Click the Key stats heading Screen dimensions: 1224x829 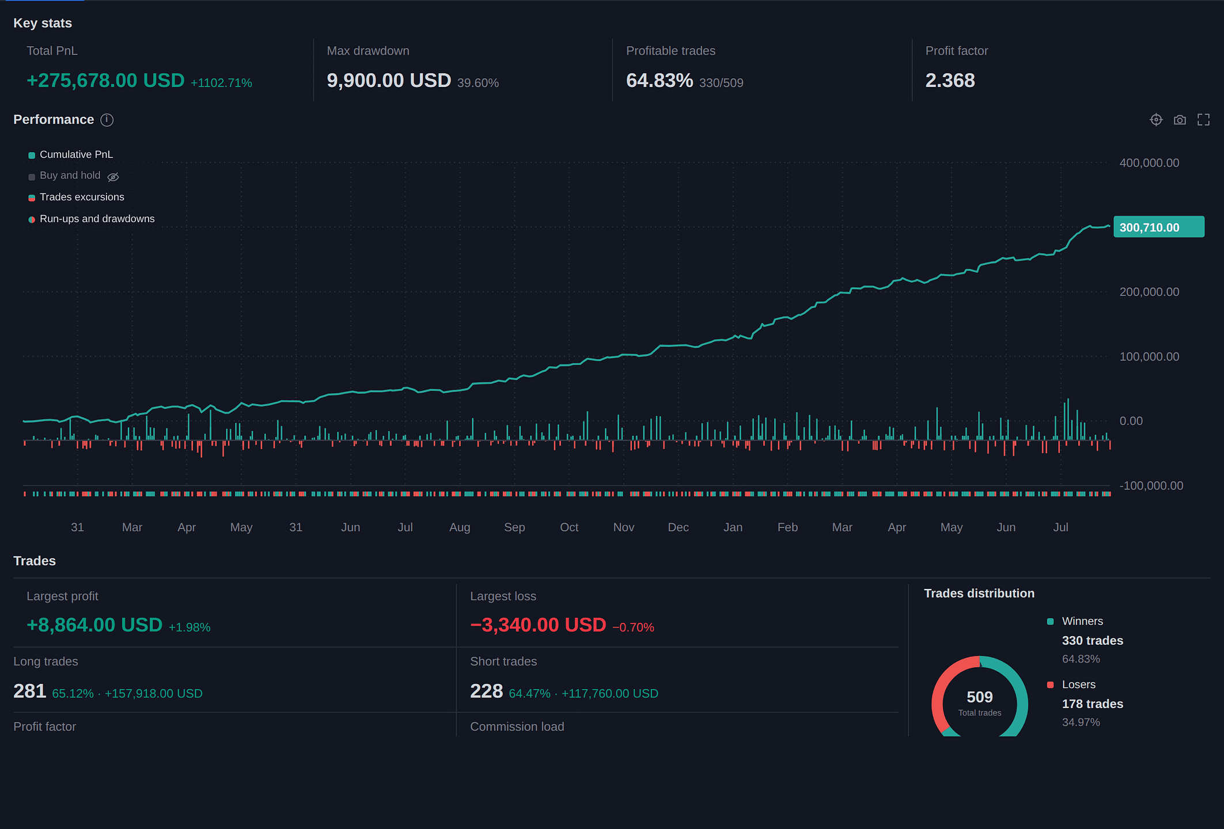43,23
